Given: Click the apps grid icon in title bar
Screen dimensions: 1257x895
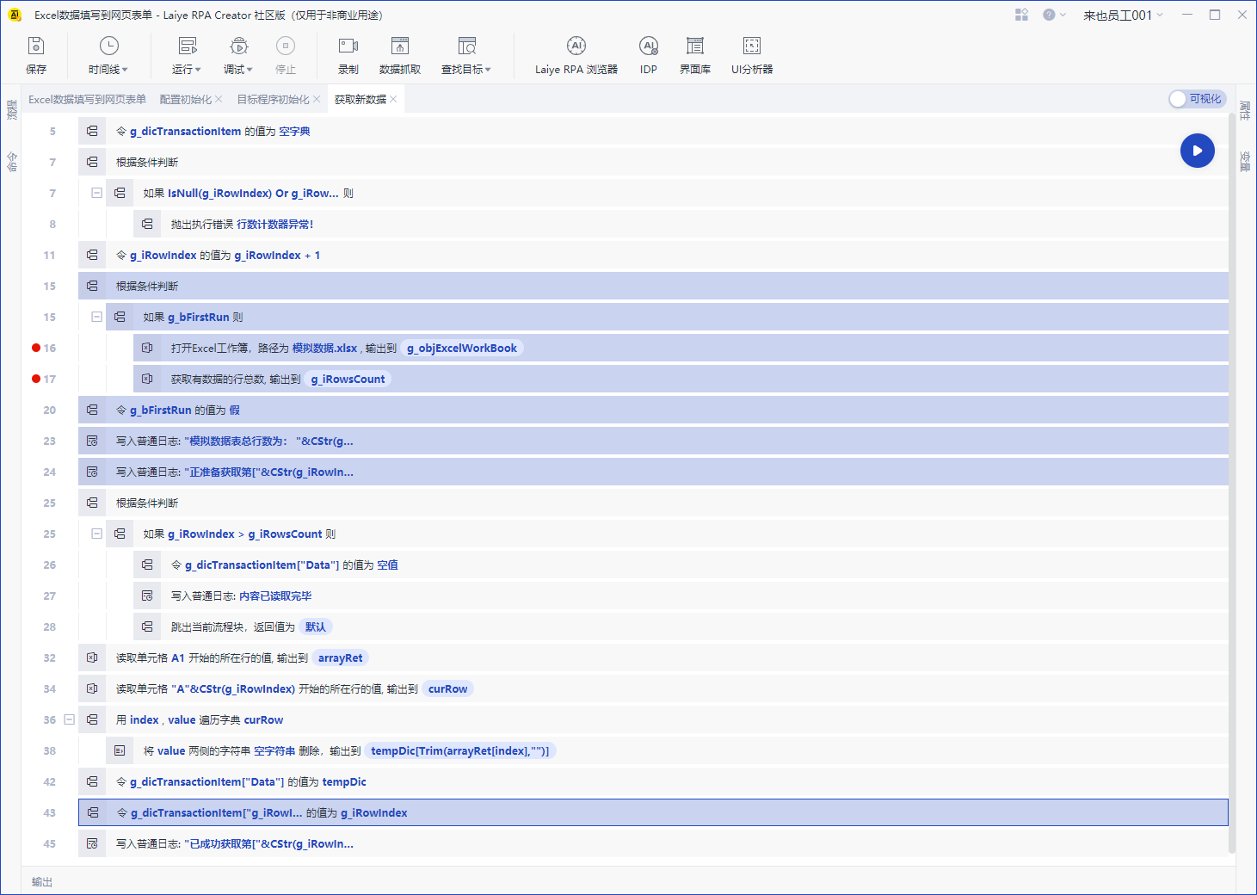Looking at the screenshot, I should tap(1021, 15).
